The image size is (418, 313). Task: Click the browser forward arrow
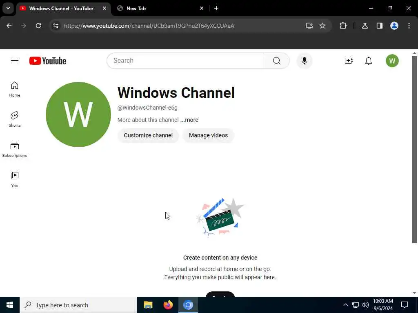[24, 26]
